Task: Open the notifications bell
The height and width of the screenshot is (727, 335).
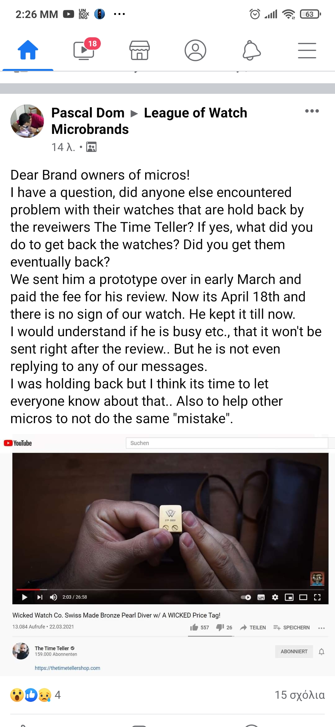Action: 251,50
